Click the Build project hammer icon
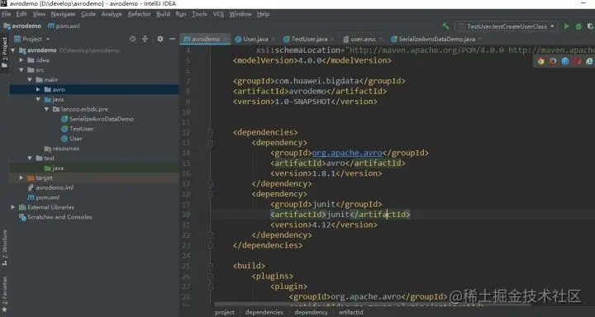Screen dimensions: 595x317 point(446,26)
